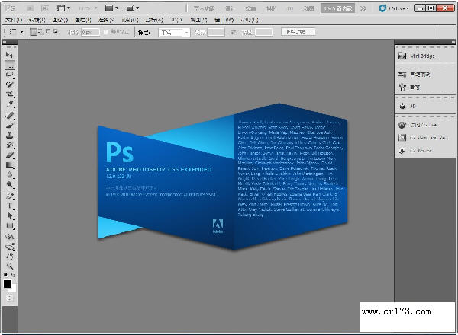Select the Lasso tool
The image size is (458, 335).
[10, 75]
